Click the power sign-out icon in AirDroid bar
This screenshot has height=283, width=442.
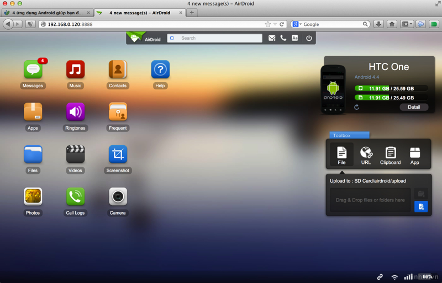point(309,38)
